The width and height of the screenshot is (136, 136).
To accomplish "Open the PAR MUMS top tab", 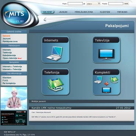I will pyautogui.click(x=122, y=12).
